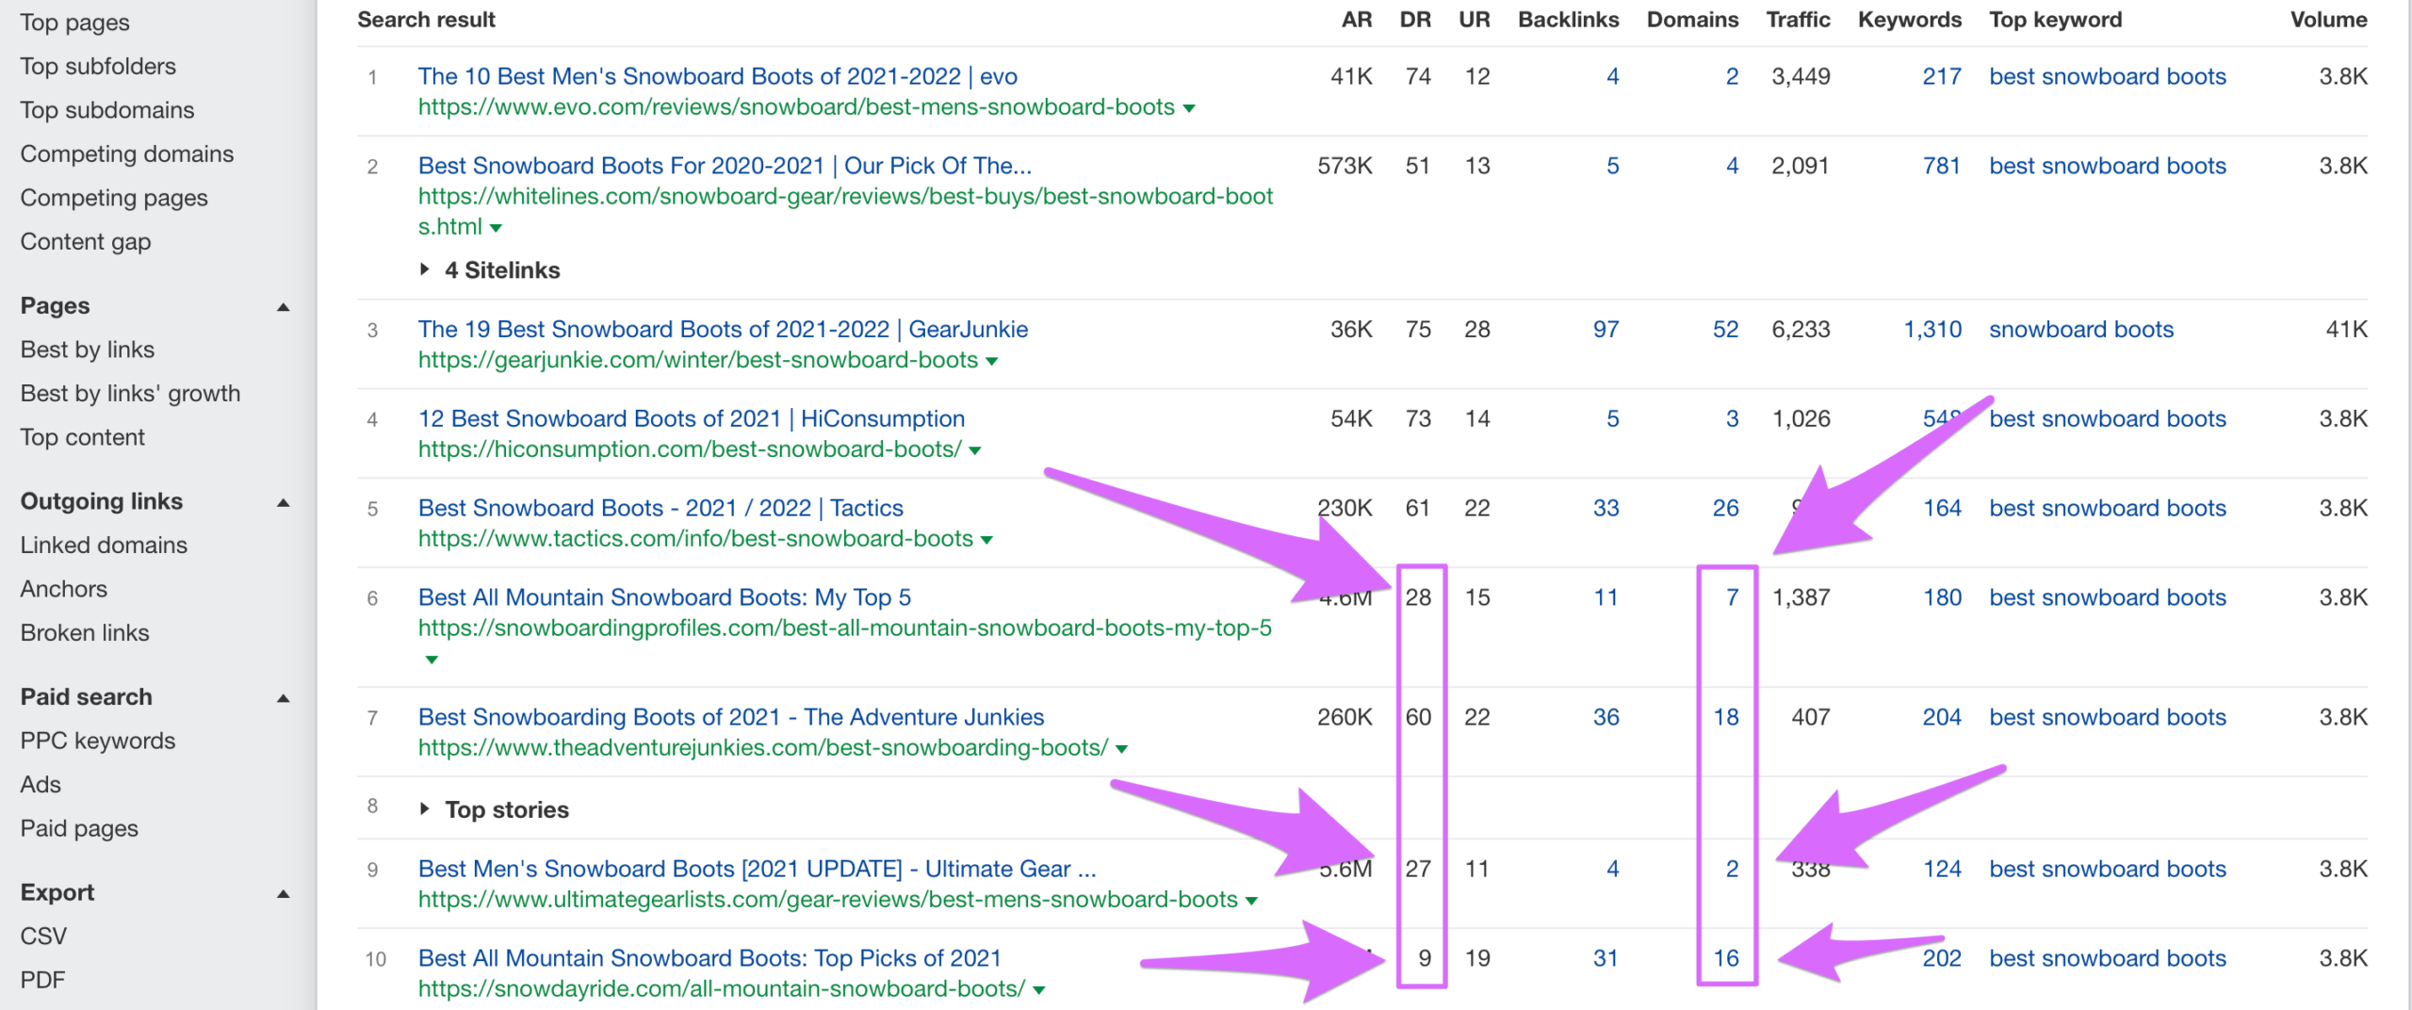Screen dimensions: 2412x1010
Task: Open Anchors report
Action: 64,589
